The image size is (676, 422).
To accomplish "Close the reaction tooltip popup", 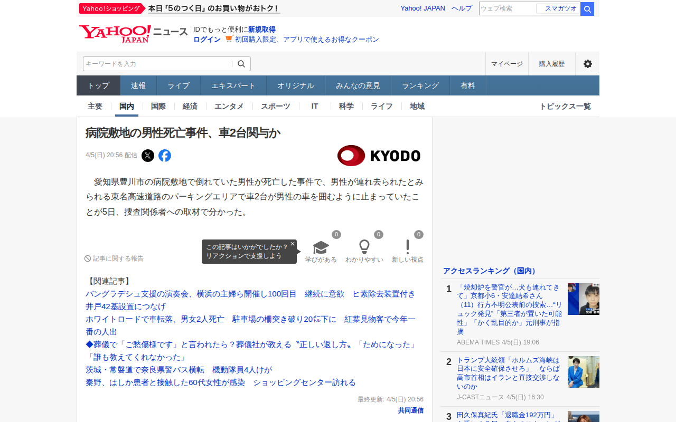I will tap(293, 244).
